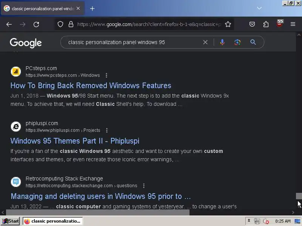The image size is (302, 226).
Task: Open Managing and deleting users in Windows 95 result
Action: (x=100, y=196)
